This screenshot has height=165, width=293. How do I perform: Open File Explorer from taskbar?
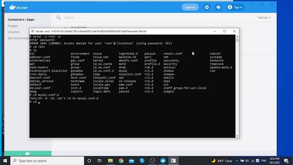point(110,161)
